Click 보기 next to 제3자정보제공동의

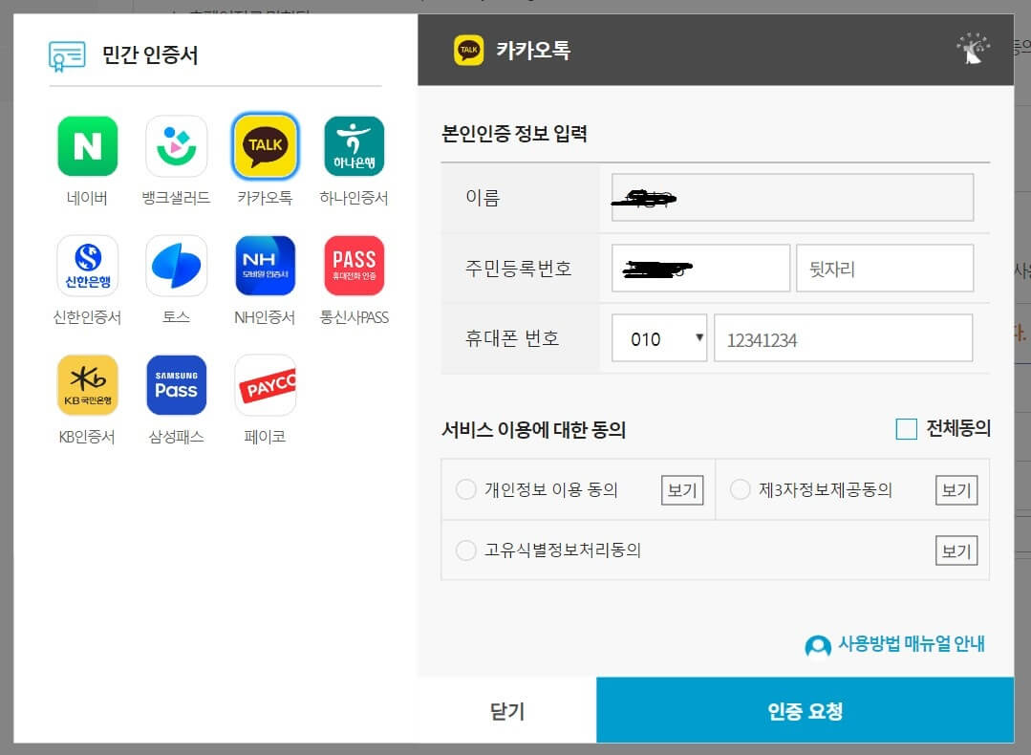click(x=956, y=490)
